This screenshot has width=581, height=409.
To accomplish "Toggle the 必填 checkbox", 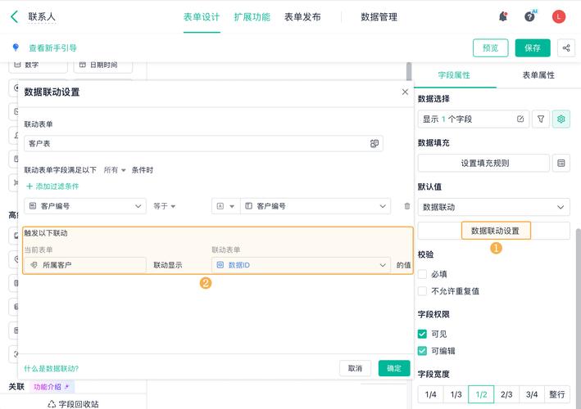I will tap(422, 274).
